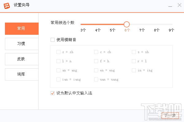The height and width of the screenshot is (122, 184).
Task: Close the 设置向导 window
Action: pyautogui.click(x=179, y=5)
